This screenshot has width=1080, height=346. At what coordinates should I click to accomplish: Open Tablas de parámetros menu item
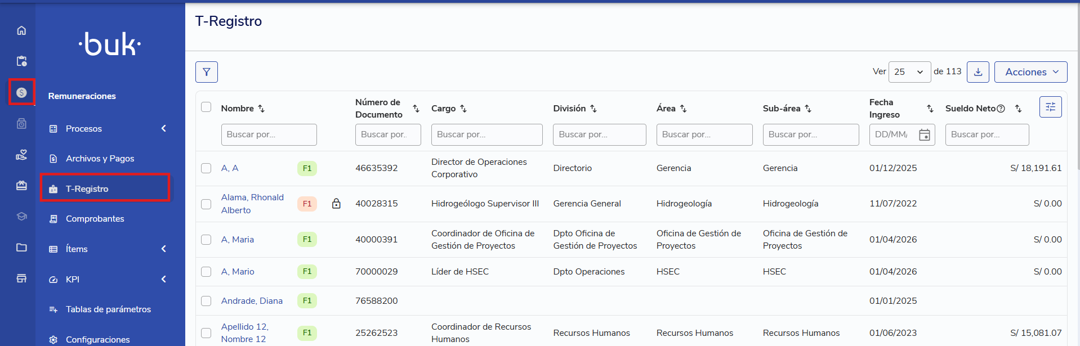pyautogui.click(x=108, y=309)
